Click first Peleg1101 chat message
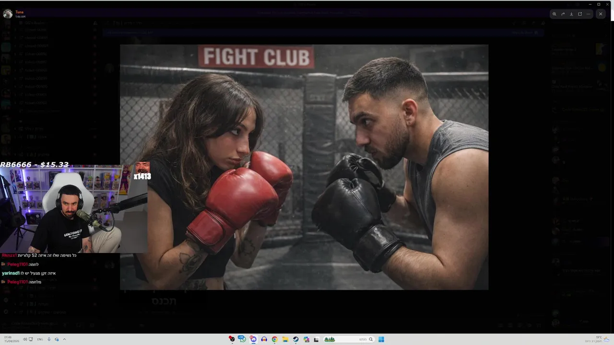Screen dimensions: 614x345 coord(20,264)
